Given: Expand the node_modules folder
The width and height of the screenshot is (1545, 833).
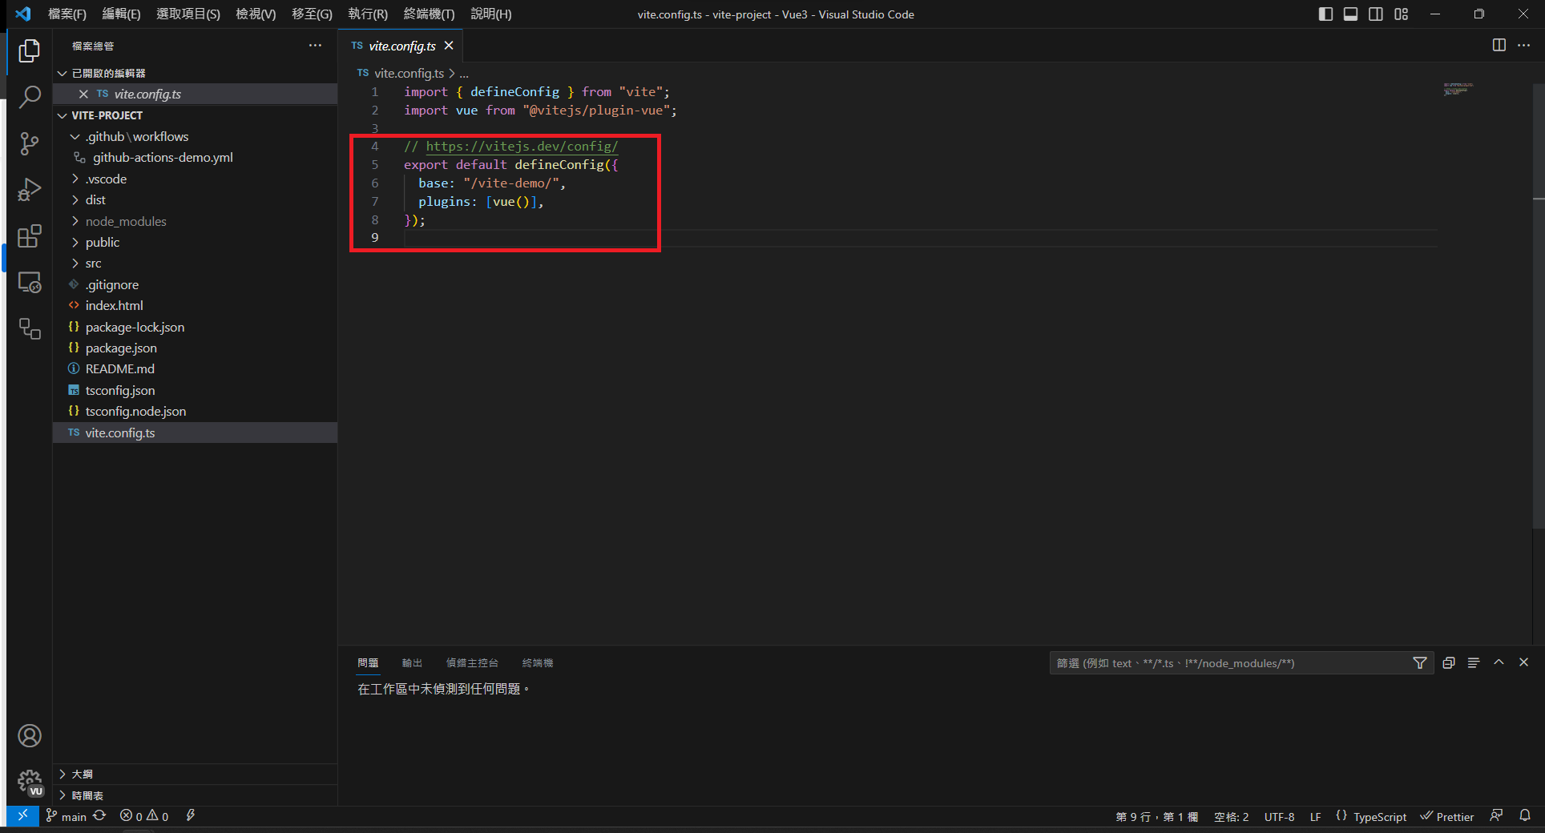Looking at the screenshot, I should point(195,221).
